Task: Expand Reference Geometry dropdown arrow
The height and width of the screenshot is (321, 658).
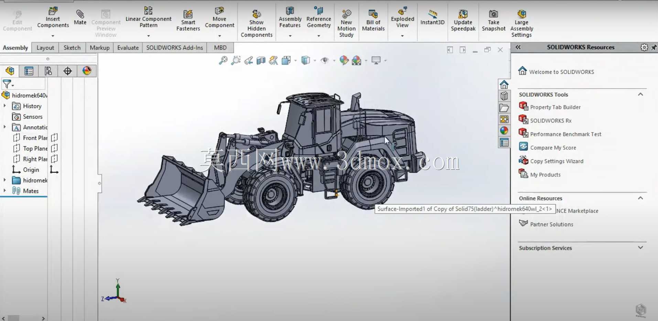Action: 319,36
